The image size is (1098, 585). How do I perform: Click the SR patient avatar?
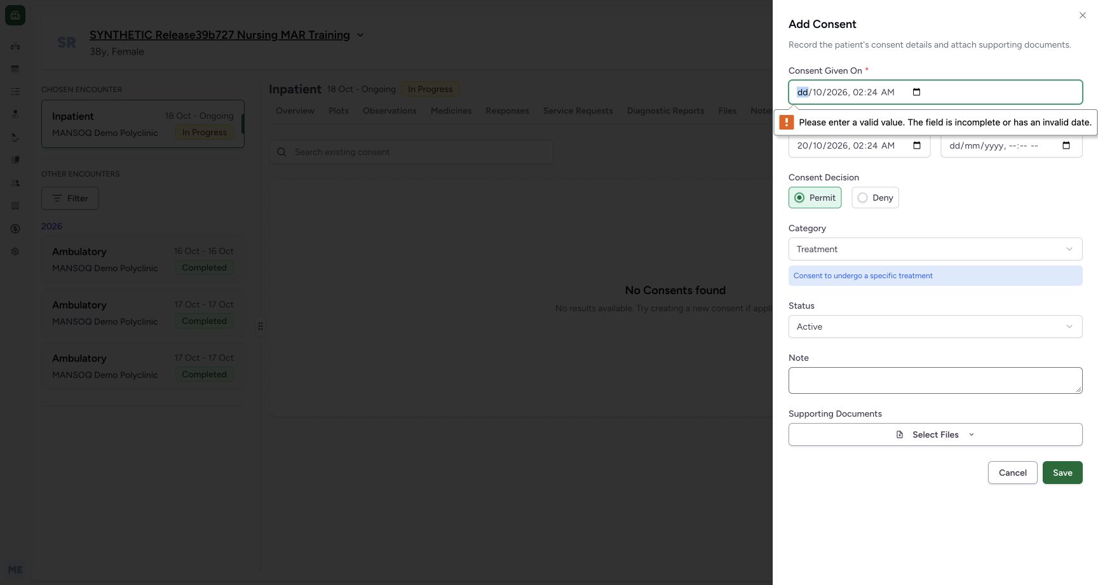click(x=67, y=43)
